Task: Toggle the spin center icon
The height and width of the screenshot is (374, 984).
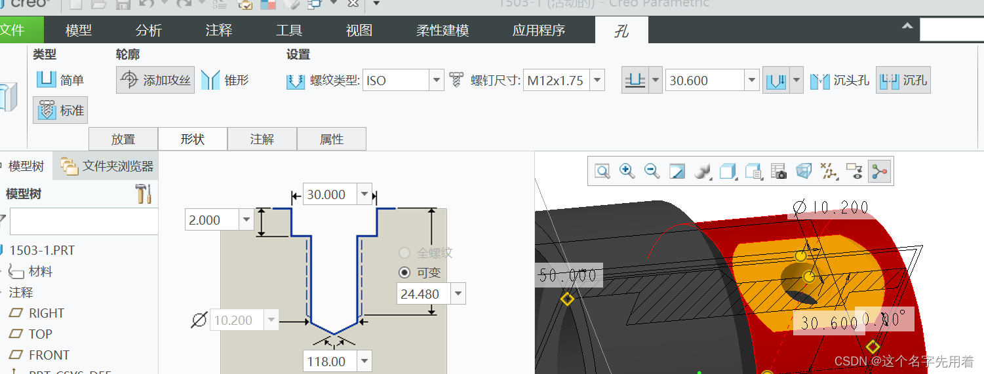Action: pos(879,172)
